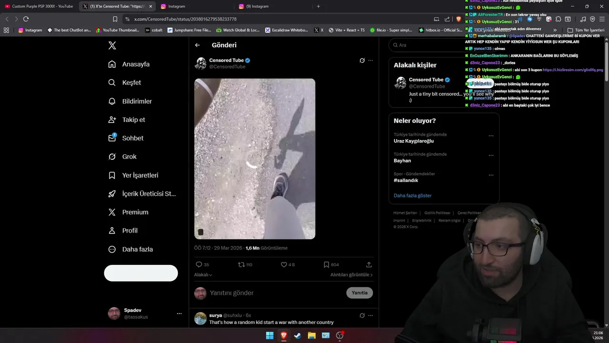This screenshot has width=609, height=343.
Task: Switch to Custom Purple PSP 3000 YouTube tab
Action: [x=39, y=6]
